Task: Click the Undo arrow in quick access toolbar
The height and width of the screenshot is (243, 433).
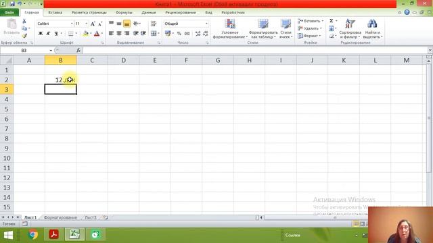Action: (x=20, y=4)
